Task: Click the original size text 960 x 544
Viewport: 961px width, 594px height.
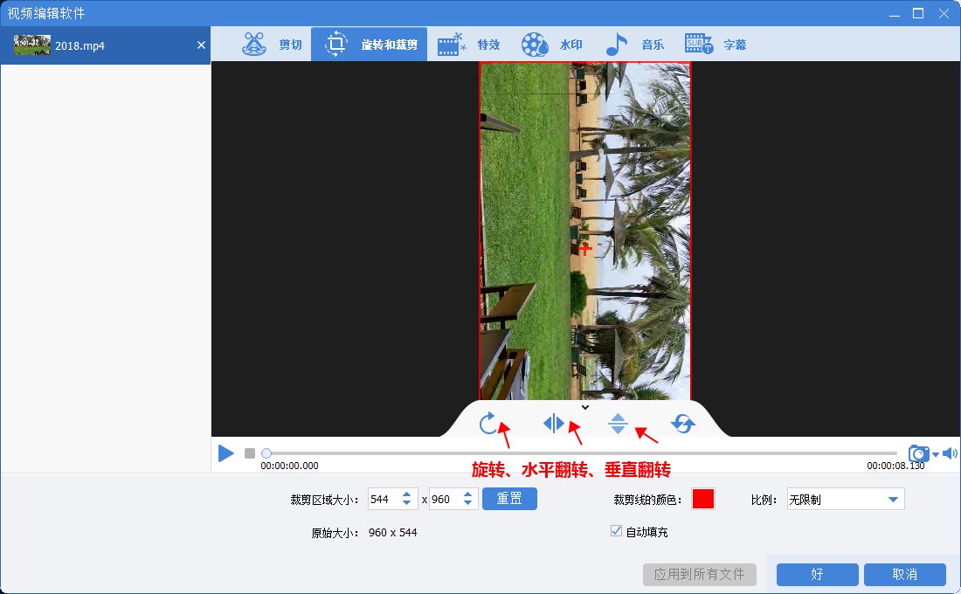Action: click(x=393, y=533)
